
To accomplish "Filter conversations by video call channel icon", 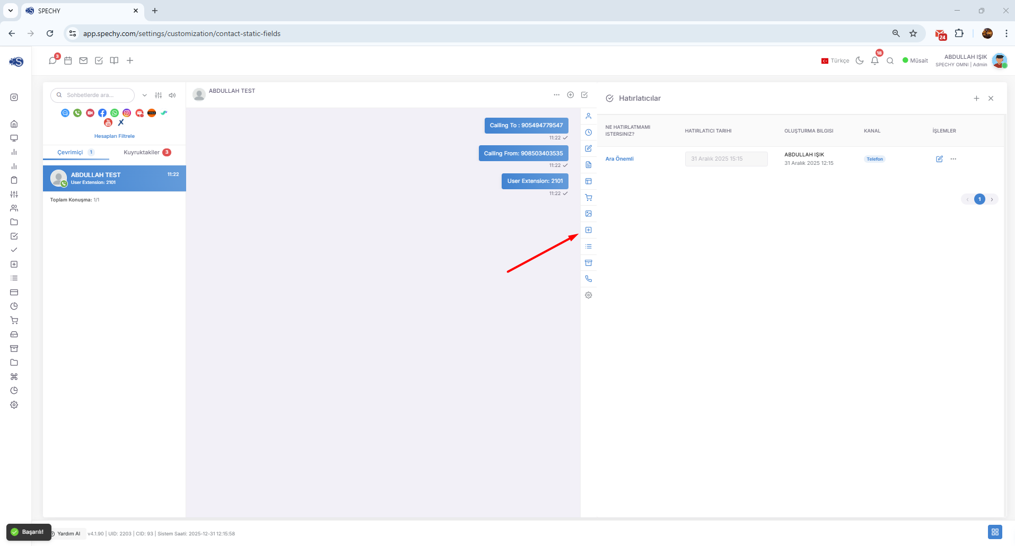I will pyautogui.click(x=90, y=113).
